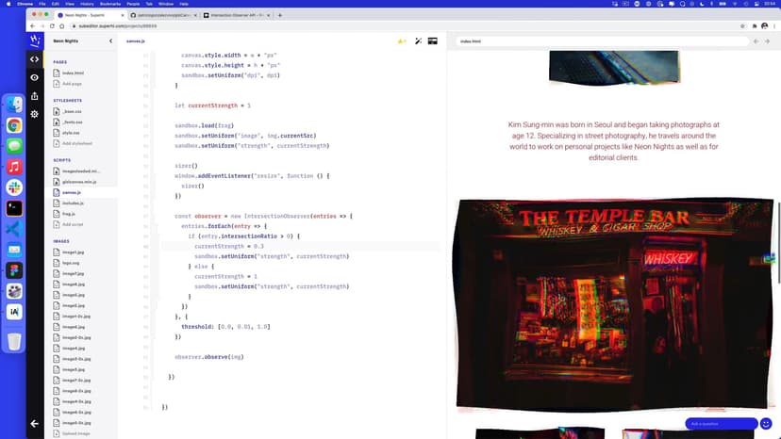
Task: Open project settings gear icon
Action: click(35, 114)
